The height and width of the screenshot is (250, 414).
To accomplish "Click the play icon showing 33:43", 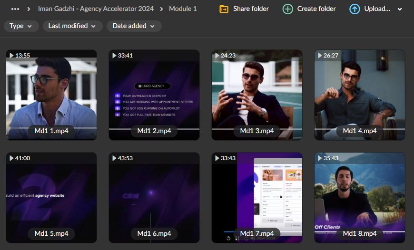I will (217, 158).
